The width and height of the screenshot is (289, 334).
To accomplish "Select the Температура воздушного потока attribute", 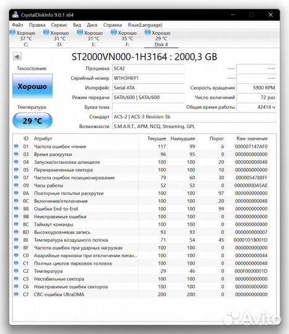I will [x=71, y=240].
